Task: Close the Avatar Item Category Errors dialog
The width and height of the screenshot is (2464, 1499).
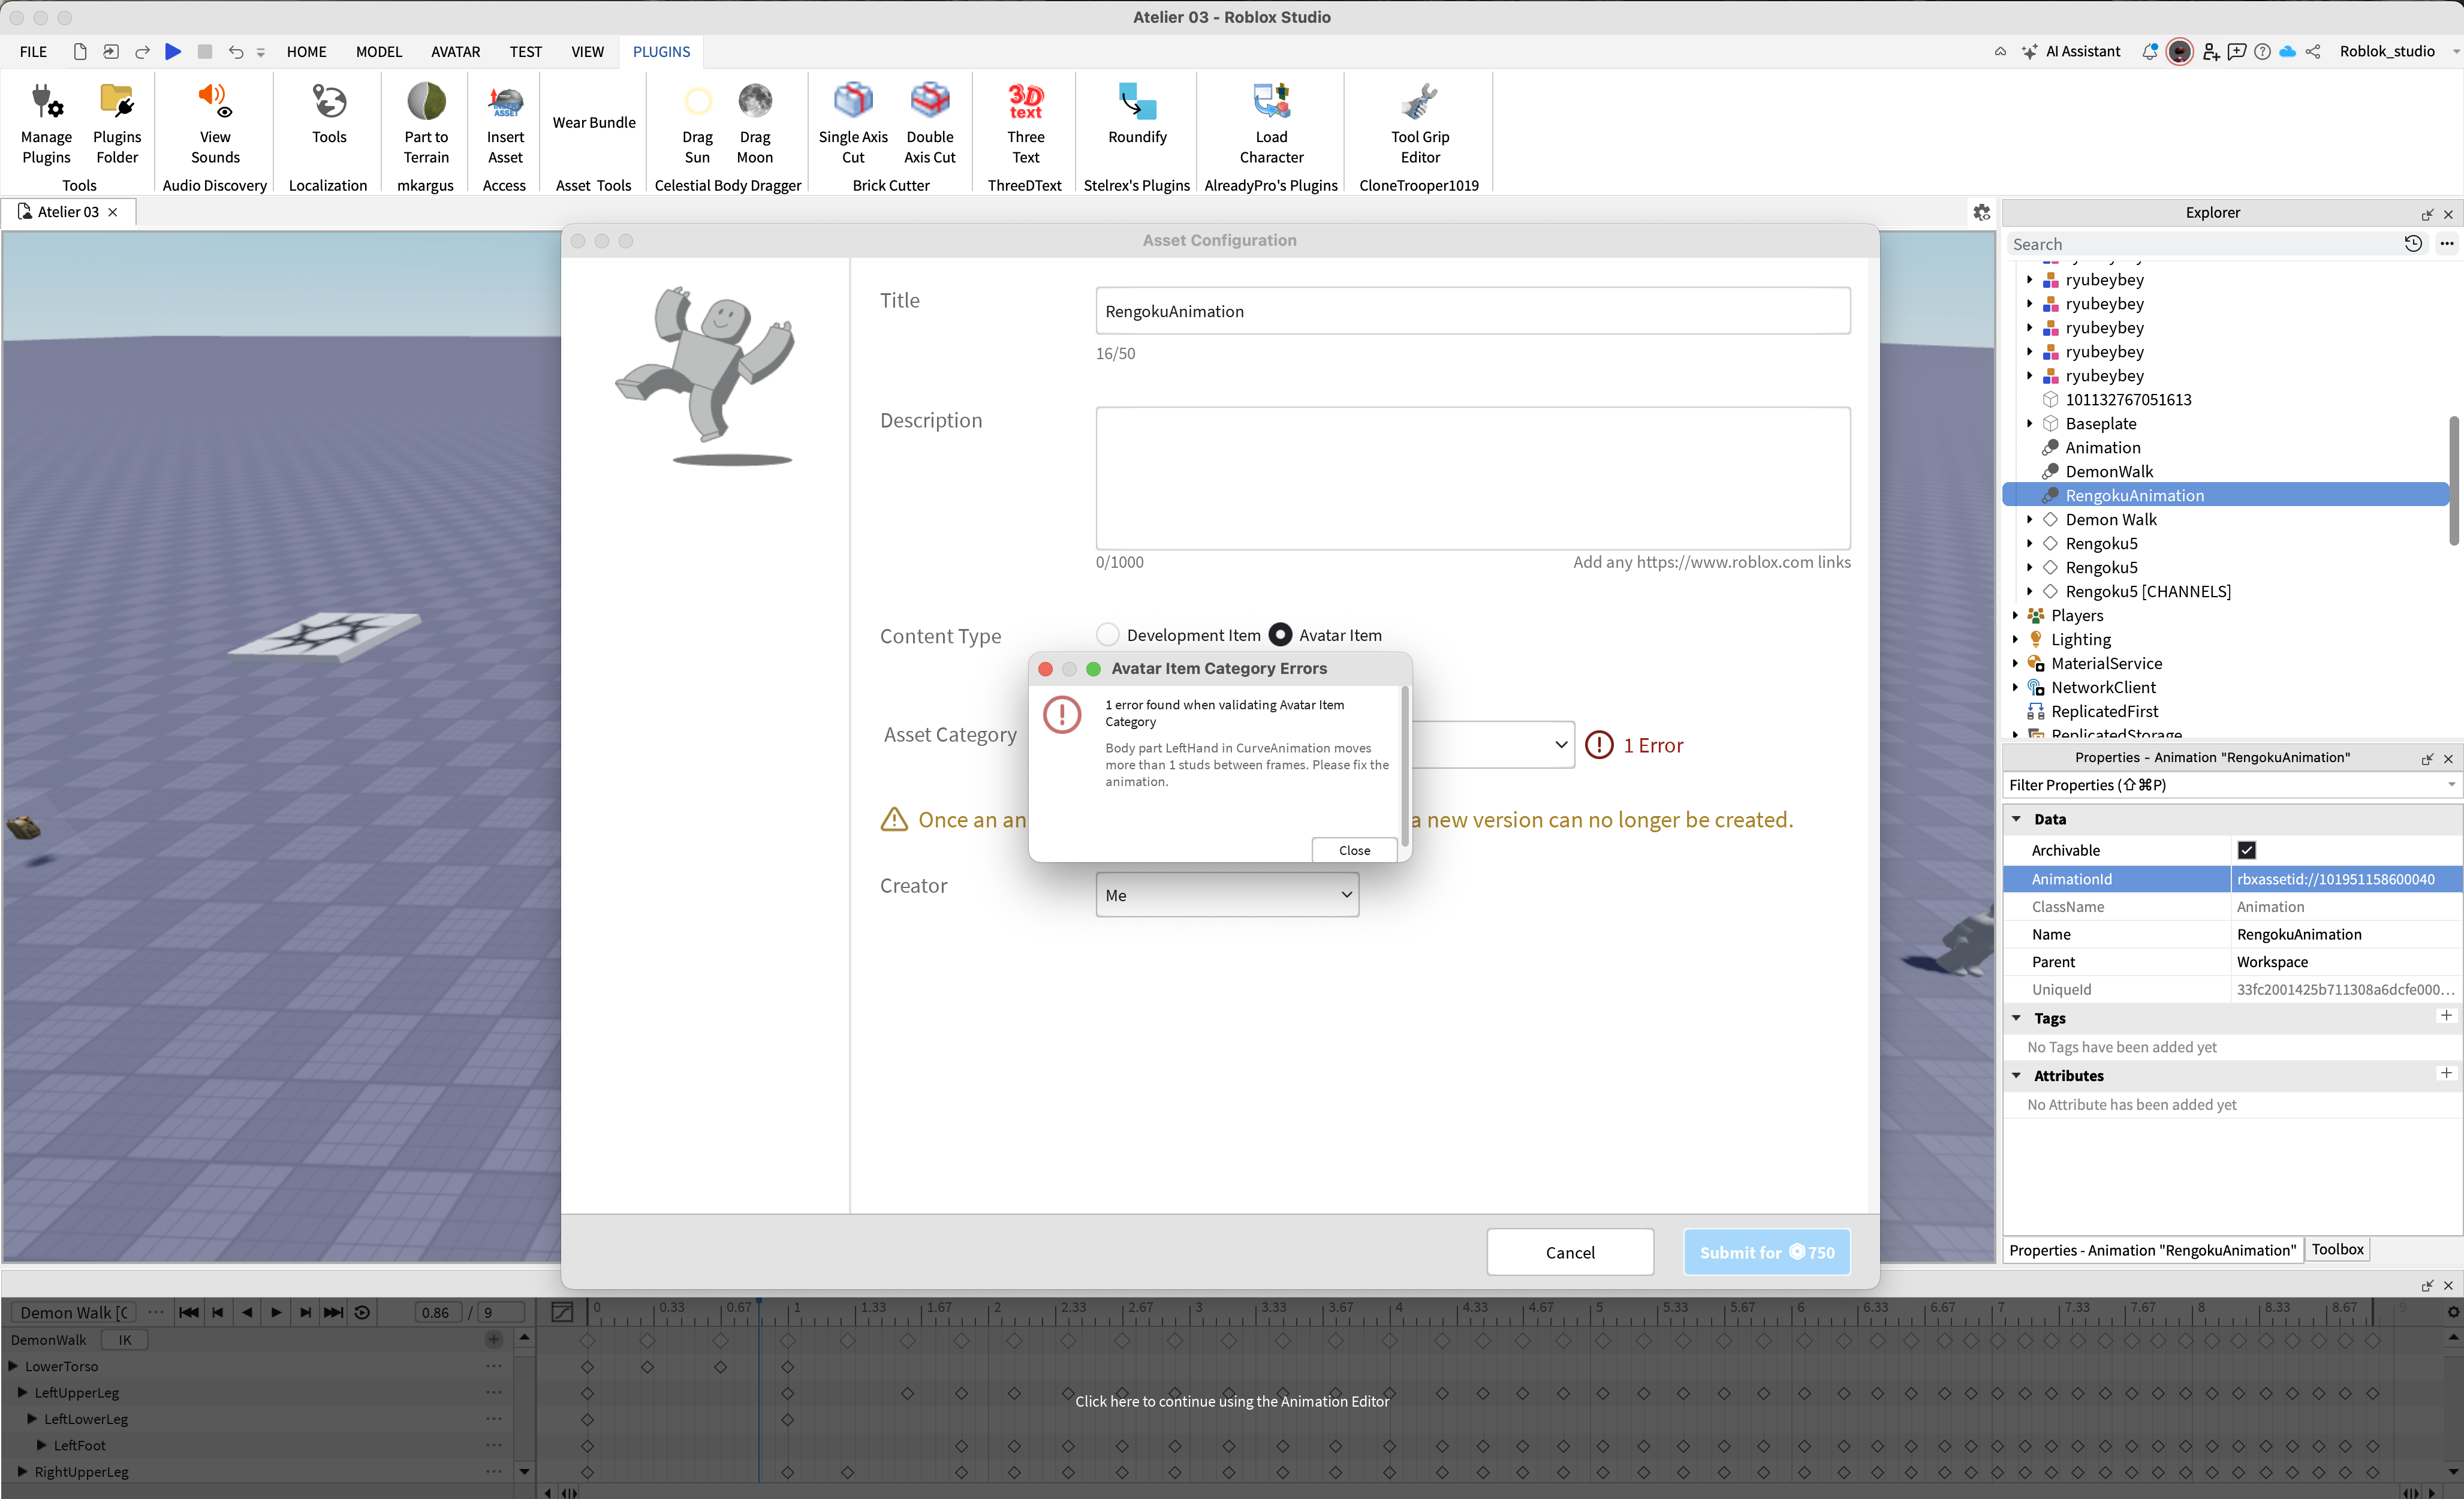Action: click(x=1354, y=850)
